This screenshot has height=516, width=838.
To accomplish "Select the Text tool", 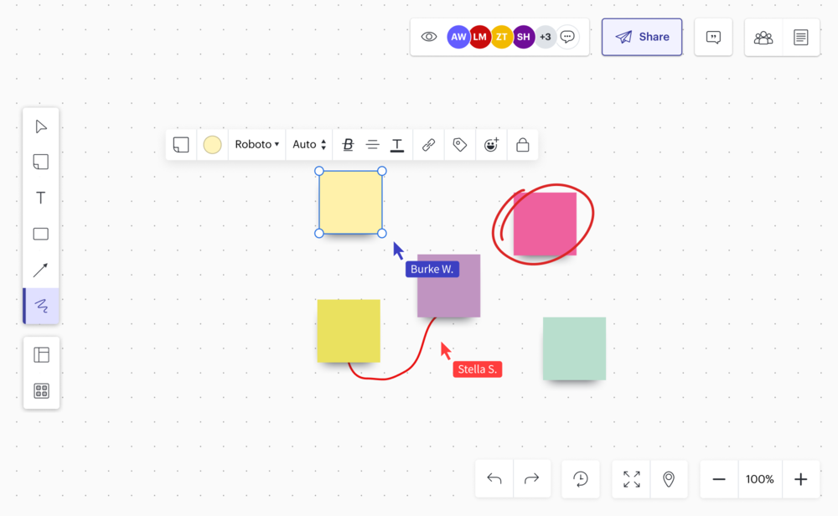I will click(41, 199).
